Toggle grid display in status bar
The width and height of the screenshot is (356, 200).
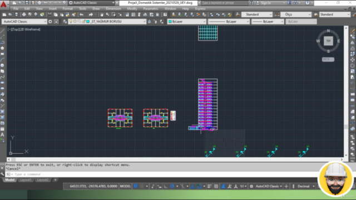(136, 187)
